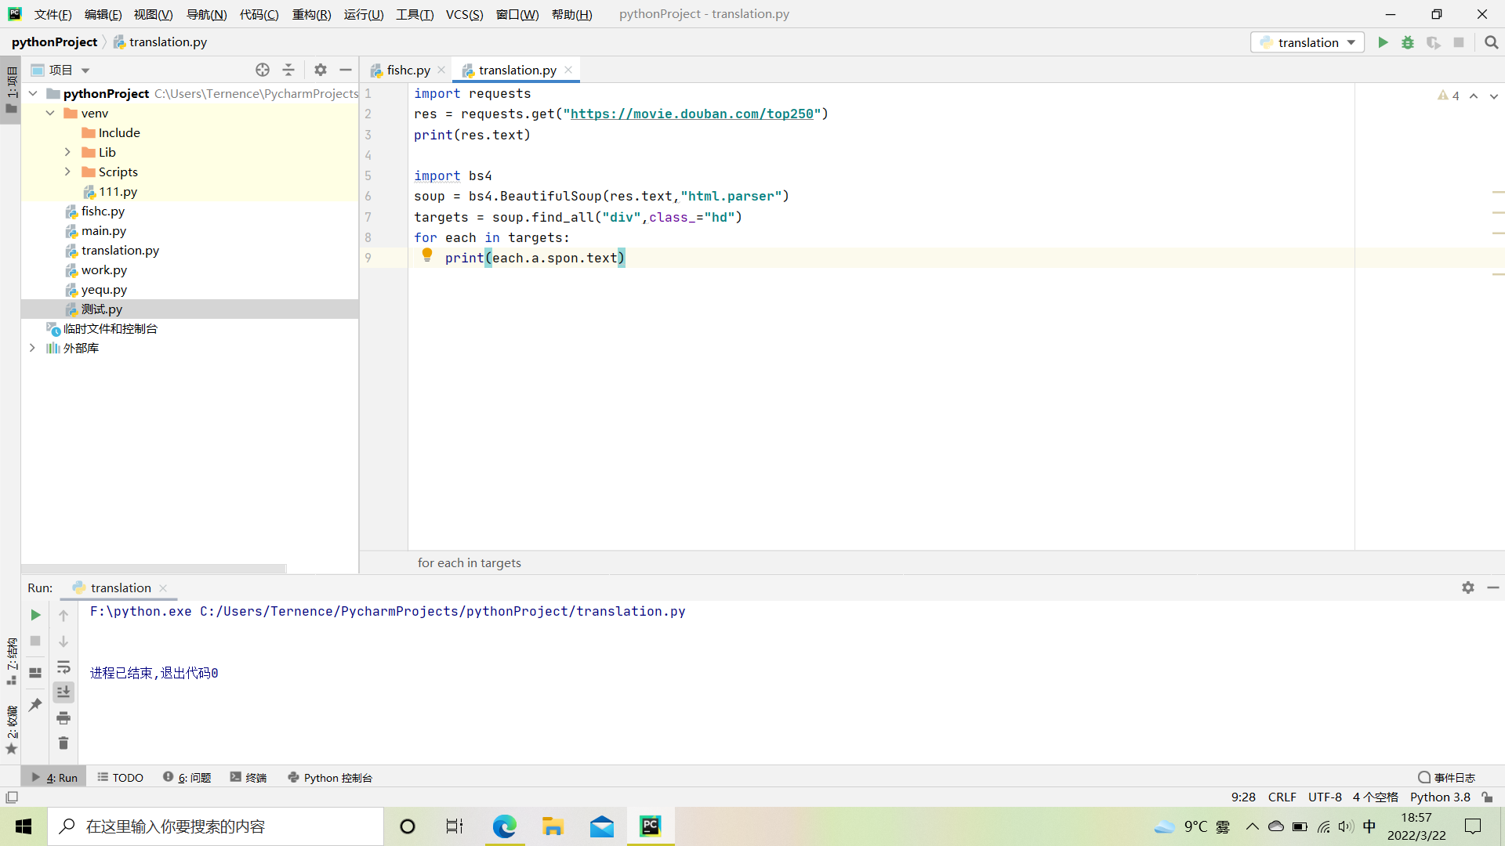Open the Windows Start menu
This screenshot has height=846, width=1505.
point(24,826)
